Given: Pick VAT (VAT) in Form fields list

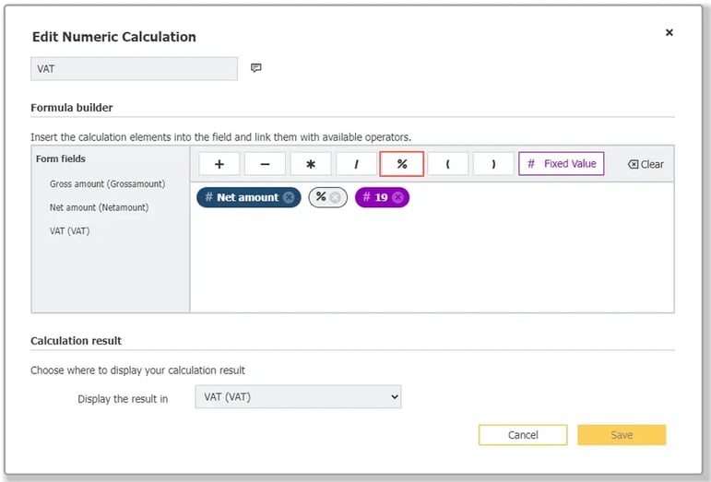Looking at the screenshot, I should point(69,231).
